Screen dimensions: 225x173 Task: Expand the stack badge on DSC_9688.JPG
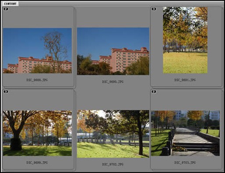coord(6,9)
